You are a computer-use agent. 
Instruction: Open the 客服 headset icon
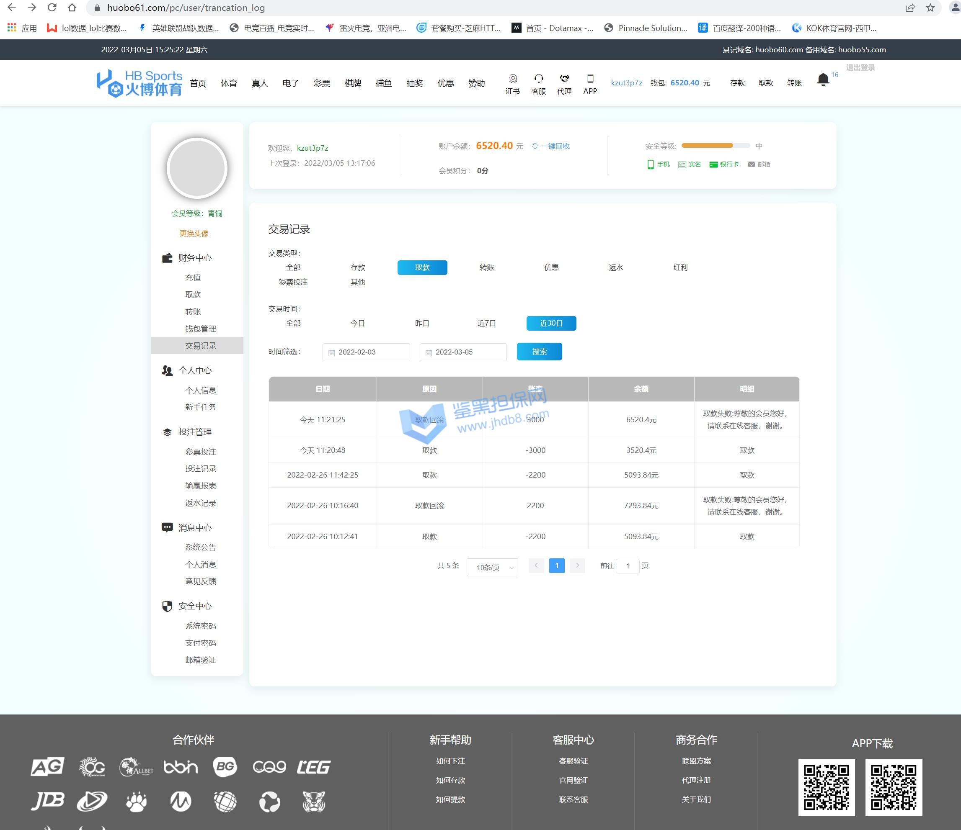[538, 78]
